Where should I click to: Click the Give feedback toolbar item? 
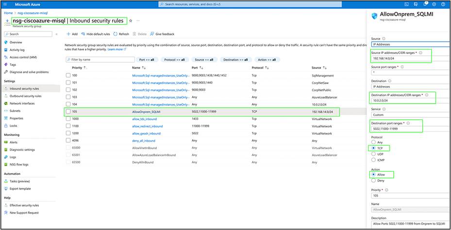(162, 34)
